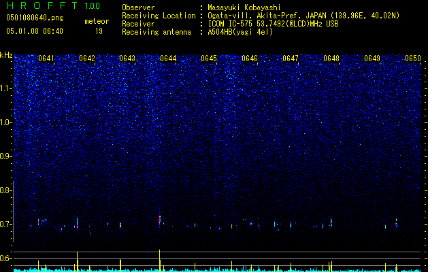
Task: Click the 1.1 frequency axis label
Action: 6,88
